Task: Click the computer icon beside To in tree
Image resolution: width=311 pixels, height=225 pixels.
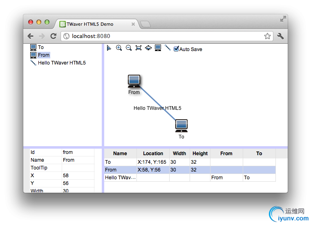Action: coord(34,47)
